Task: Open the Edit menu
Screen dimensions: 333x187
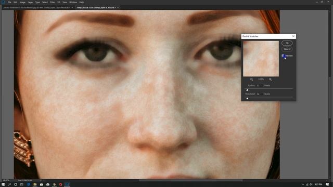Action: click(x=15, y=2)
